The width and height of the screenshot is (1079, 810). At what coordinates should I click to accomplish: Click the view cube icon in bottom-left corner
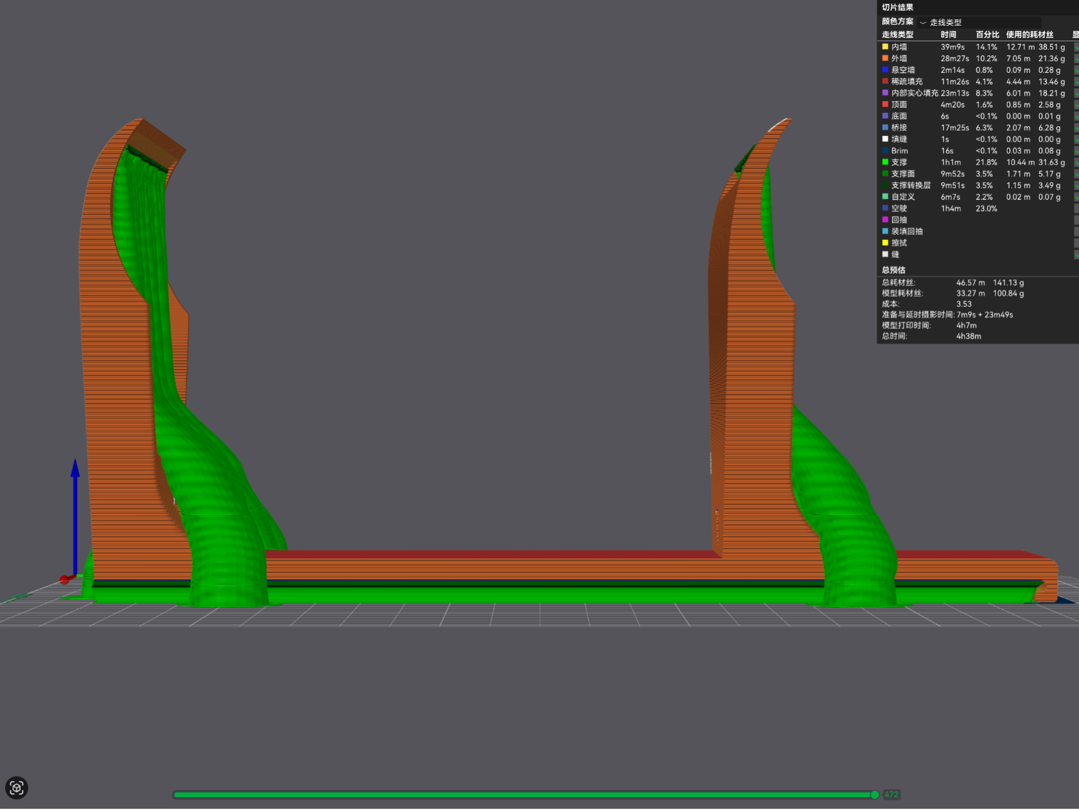(17, 787)
